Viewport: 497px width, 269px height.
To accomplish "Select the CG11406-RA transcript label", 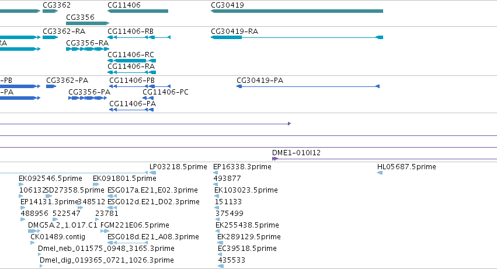I will coord(131,66).
